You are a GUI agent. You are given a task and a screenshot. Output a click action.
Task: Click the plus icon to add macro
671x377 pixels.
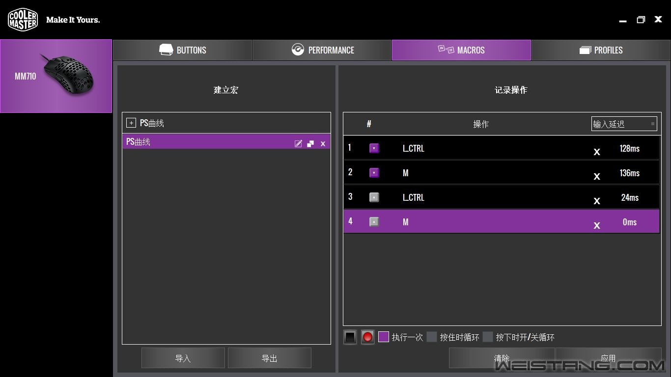pos(131,123)
